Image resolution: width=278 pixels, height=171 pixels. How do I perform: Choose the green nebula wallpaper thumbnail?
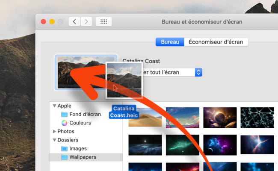pyautogui.click(x=183, y=145)
